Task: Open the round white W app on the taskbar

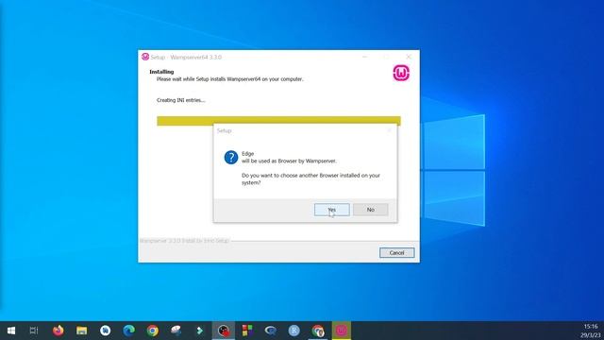Action: (105, 331)
